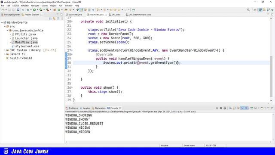Click Collapse All in Package Explorer

[x=50, y=19]
